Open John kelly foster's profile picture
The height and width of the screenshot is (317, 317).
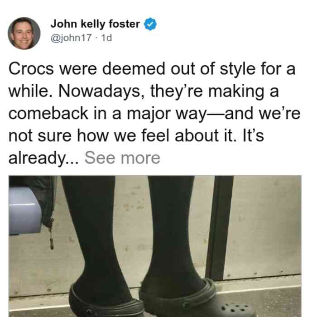(x=24, y=33)
